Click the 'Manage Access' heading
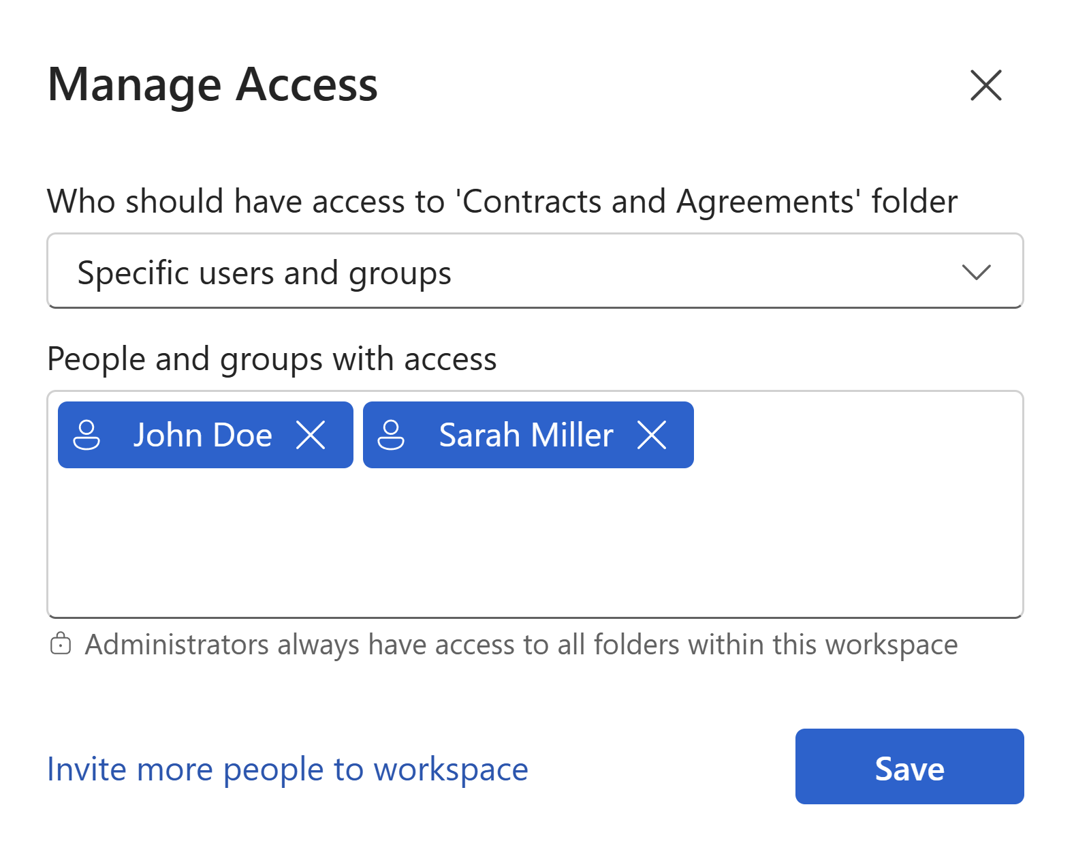 [212, 85]
